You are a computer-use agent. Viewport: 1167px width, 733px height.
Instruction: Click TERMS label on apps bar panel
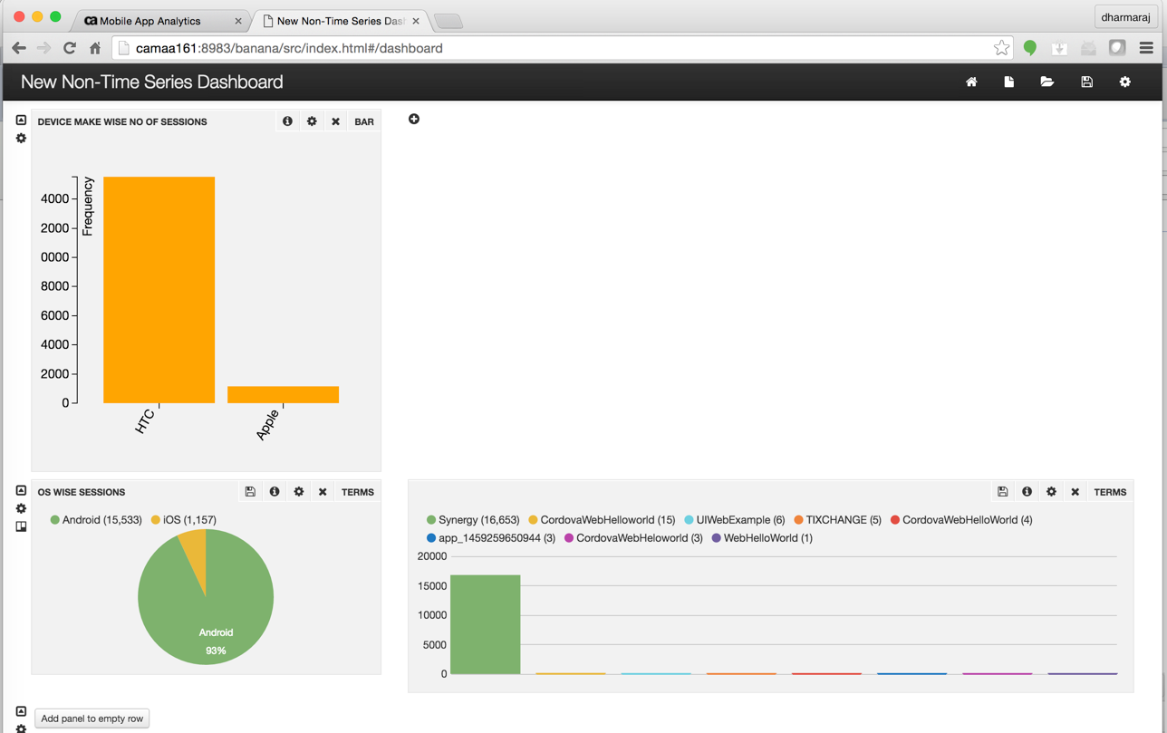click(x=1110, y=492)
